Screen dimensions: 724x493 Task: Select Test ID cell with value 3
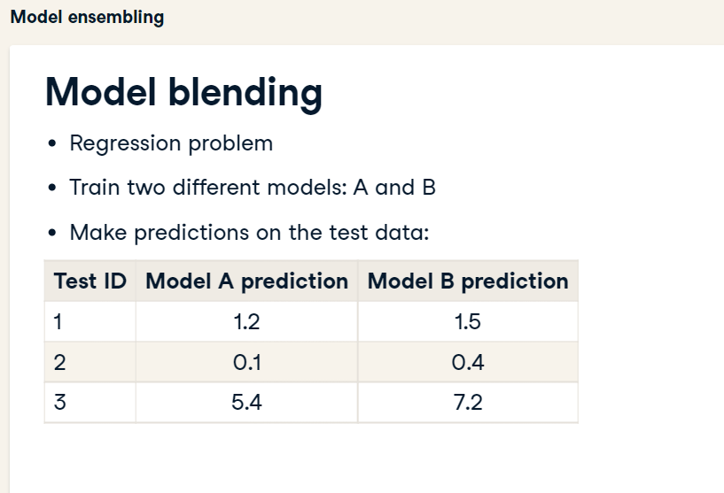pyautogui.click(x=90, y=402)
